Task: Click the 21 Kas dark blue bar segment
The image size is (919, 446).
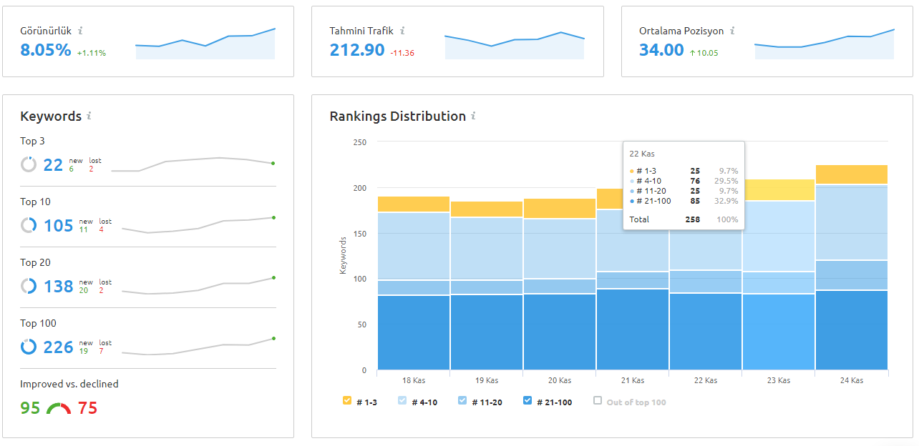Action: pos(632,329)
